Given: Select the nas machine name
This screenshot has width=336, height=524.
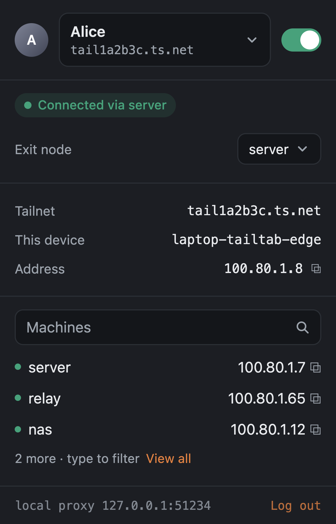Looking at the screenshot, I should coord(40,430).
